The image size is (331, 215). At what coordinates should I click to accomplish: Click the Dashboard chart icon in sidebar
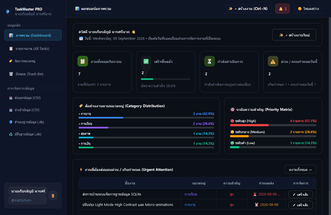(x=11, y=36)
